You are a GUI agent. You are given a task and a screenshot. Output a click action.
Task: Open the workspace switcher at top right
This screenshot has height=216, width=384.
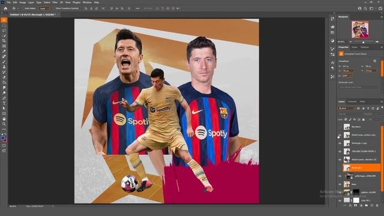tap(372, 8)
